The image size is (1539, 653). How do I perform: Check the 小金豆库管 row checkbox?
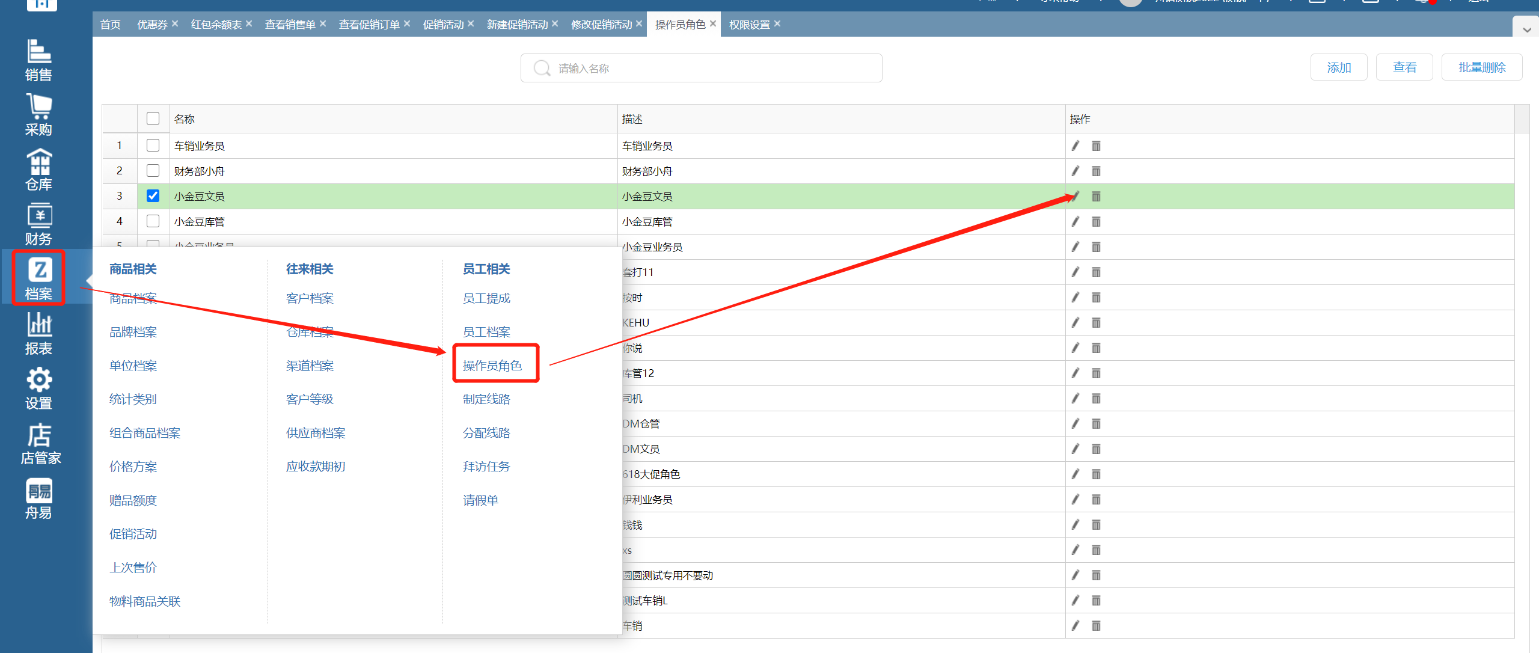[153, 221]
